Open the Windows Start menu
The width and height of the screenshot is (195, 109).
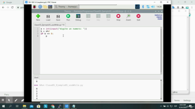coord(3,106)
